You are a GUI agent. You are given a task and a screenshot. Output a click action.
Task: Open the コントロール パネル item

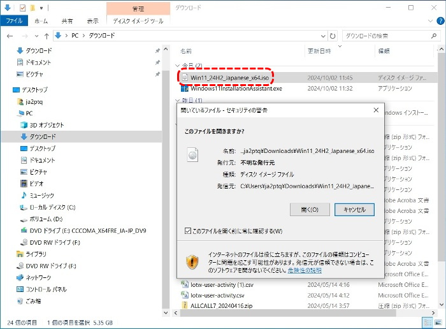coord(42,289)
